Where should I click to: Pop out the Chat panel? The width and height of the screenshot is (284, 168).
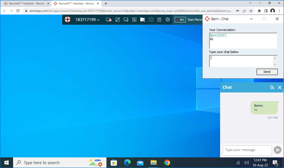click(x=272, y=87)
